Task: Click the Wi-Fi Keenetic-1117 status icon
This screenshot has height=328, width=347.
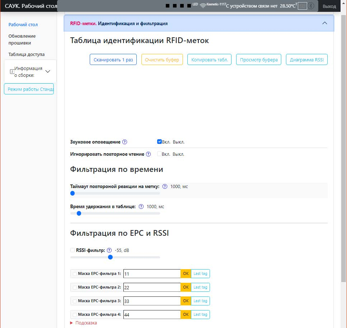Action: pos(203,6)
